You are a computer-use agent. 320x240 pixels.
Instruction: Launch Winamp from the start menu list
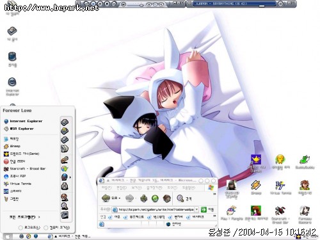pyautogui.click(x=12, y=146)
